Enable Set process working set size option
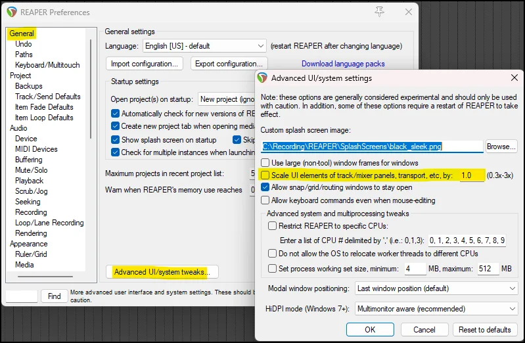 tap(272, 269)
